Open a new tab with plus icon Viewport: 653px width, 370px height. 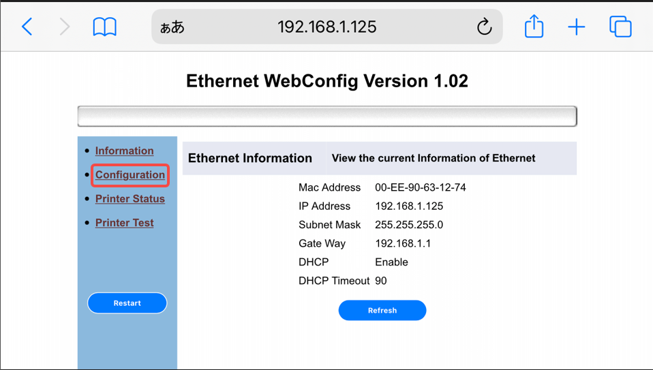[577, 27]
